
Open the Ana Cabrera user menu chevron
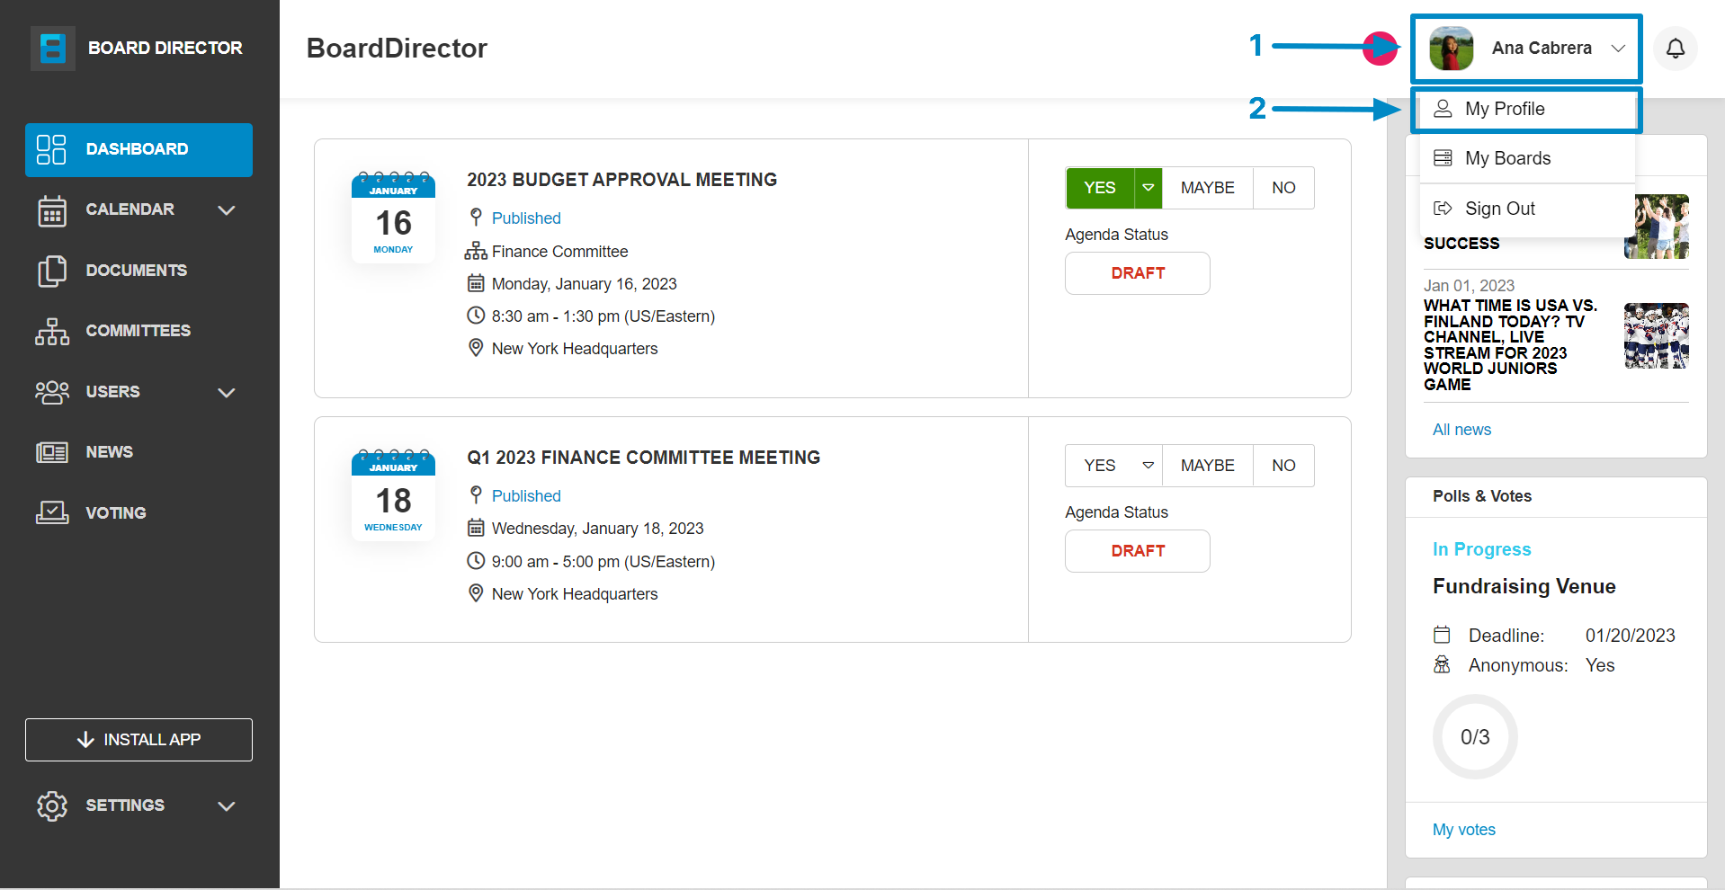click(1618, 49)
